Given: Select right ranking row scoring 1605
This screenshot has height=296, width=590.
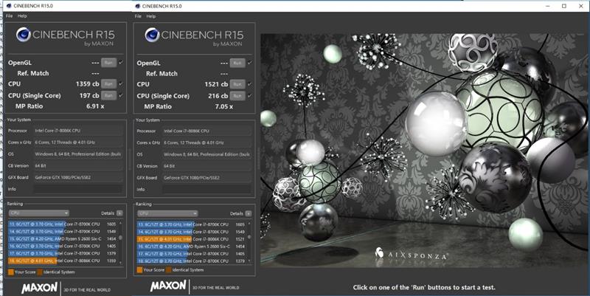Looking at the screenshot, I should 192,224.
